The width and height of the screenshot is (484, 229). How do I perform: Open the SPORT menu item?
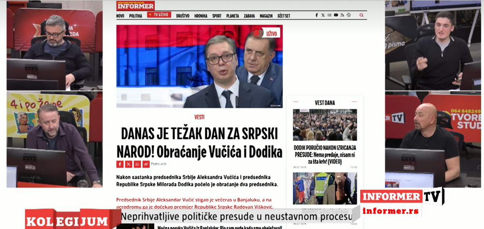pos(217,16)
